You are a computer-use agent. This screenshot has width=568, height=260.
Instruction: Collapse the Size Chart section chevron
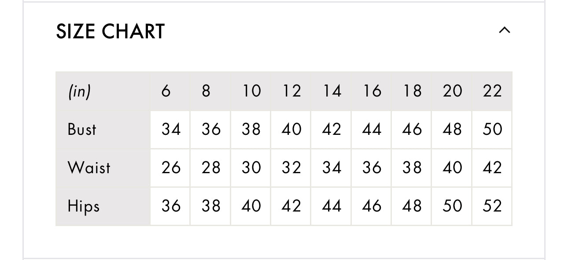pos(504,30)
